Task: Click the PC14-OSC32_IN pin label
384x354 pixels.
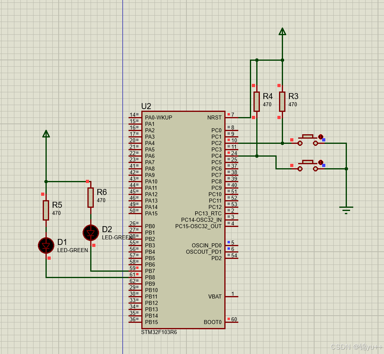Action: 201,220
